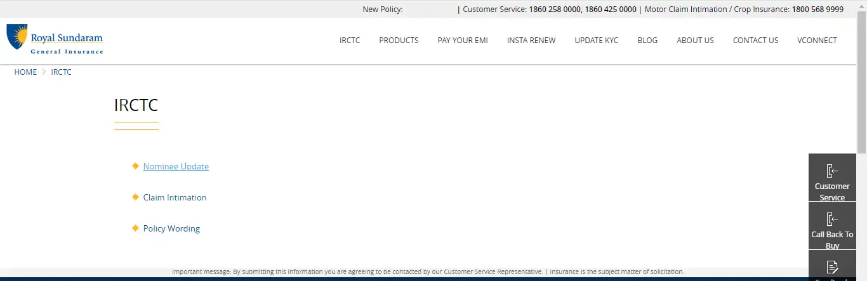Visit the BLOG menu item
Viewport: 867px width, 281px height.
click(x=647, y=40)
